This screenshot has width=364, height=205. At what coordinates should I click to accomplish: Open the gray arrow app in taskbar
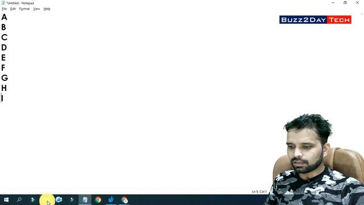[72, 200]
